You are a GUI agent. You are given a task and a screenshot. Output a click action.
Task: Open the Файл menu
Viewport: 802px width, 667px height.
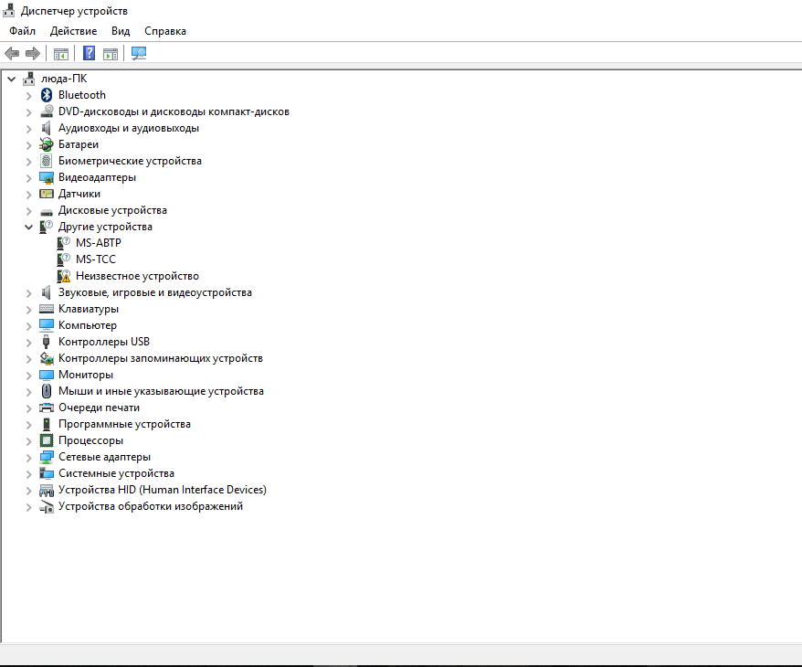(x=22, y=31)
